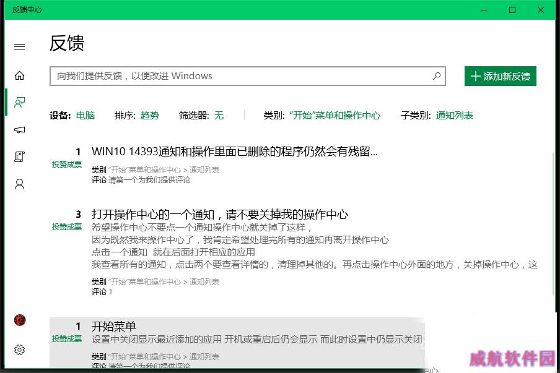Open Settings via the gear icon

click(20, 350)
